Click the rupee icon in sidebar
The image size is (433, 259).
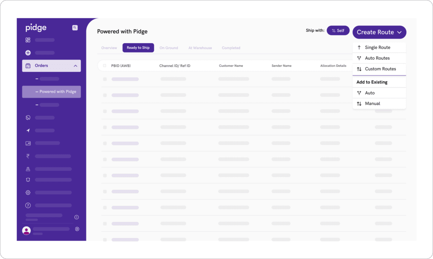pyautogui.click(x=28, y=156)
